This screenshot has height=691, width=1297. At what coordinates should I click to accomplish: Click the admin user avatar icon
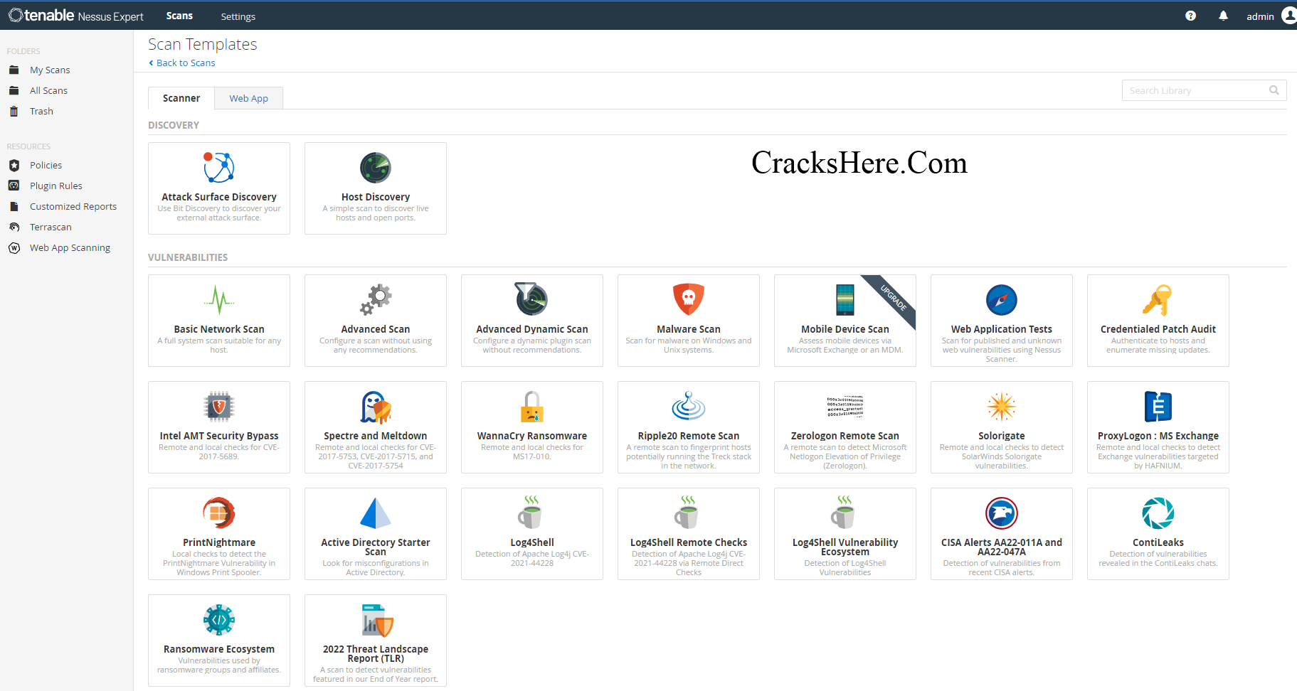coord(1288,16)
